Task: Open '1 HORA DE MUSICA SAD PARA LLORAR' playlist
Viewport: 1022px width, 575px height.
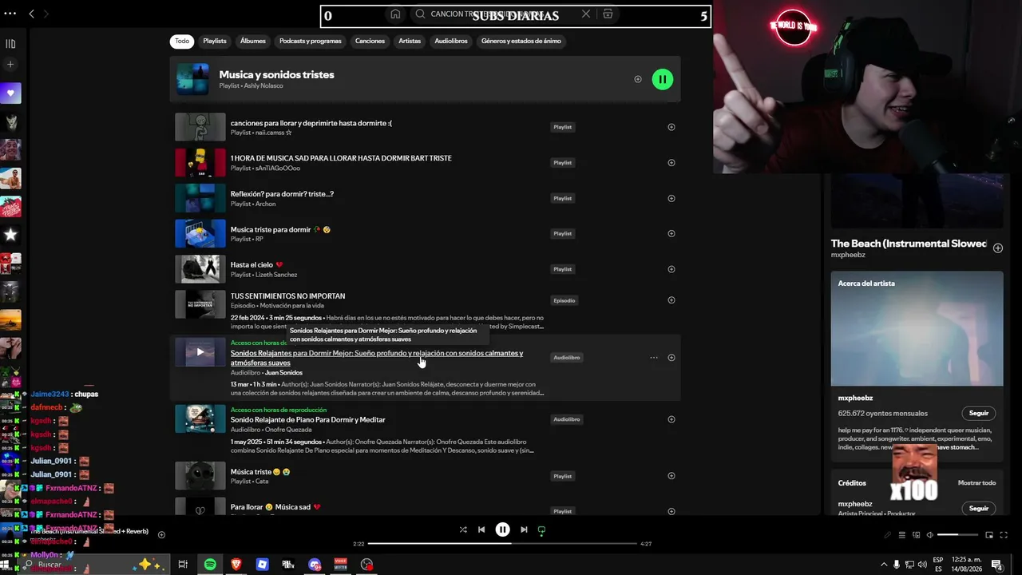Action: [341, 158]
